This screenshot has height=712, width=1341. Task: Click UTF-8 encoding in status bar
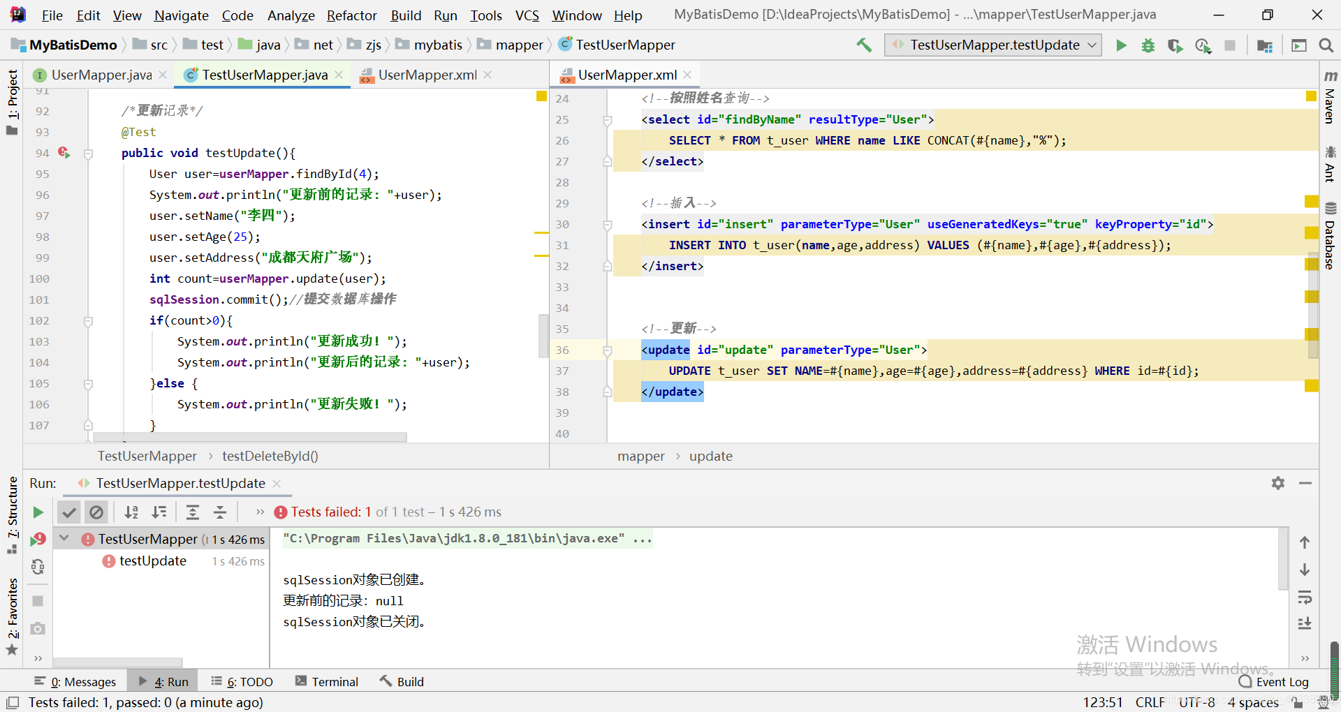(1197, 702)
